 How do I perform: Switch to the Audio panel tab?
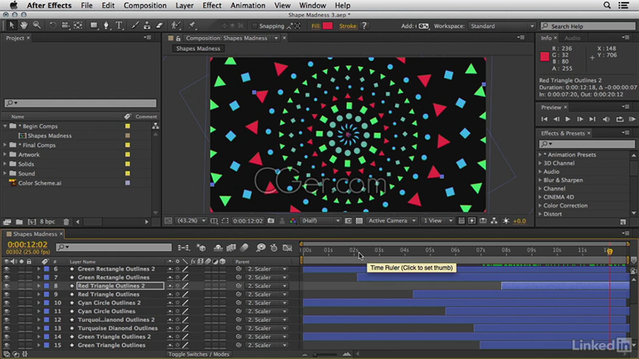tap(572, 38)
